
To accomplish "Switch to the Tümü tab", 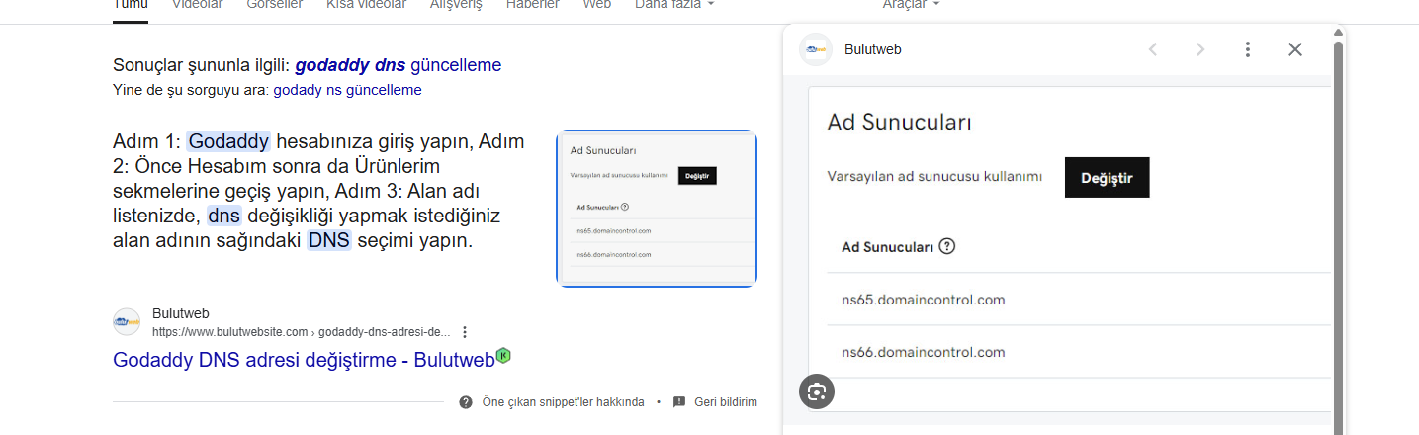I will [131, 5].
